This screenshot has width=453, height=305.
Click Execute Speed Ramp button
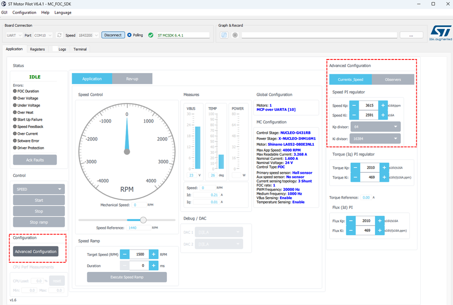tap(127, 277)
